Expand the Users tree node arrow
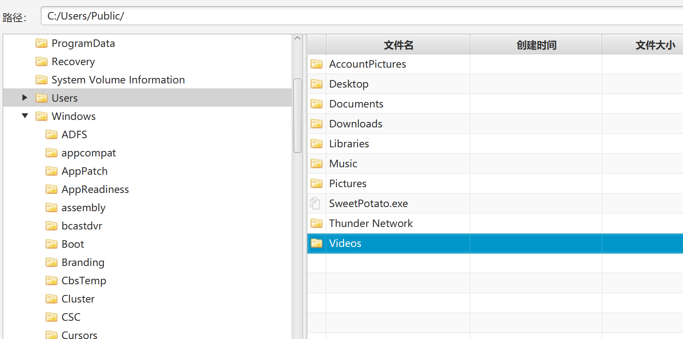 25,98
